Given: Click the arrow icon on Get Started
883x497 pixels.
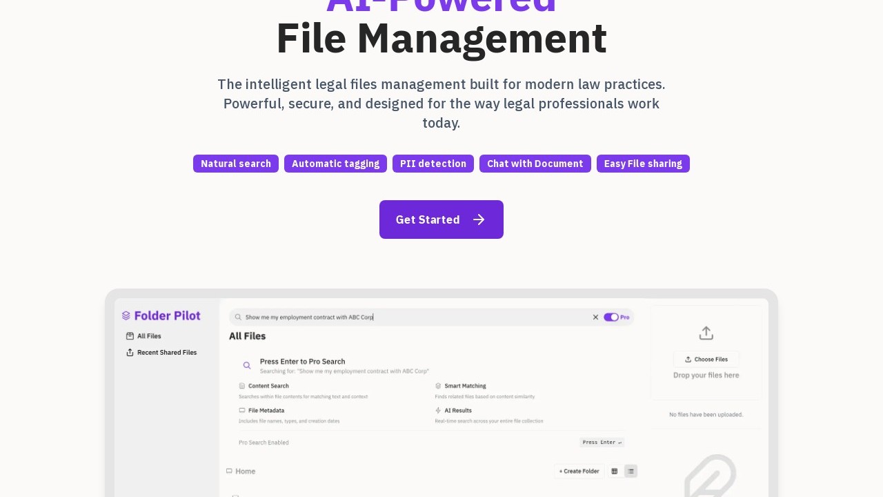Looking at the screenshot, I should click(x=479, y=220).
